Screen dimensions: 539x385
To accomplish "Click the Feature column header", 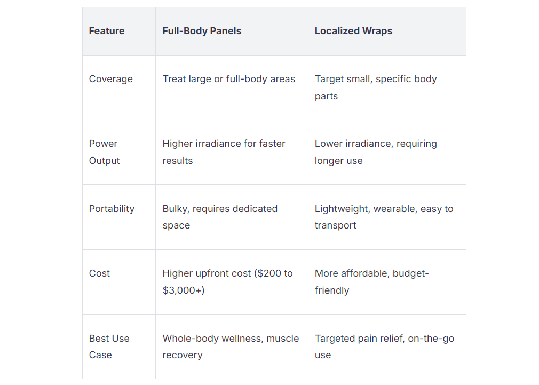I will tap(107, 31).
